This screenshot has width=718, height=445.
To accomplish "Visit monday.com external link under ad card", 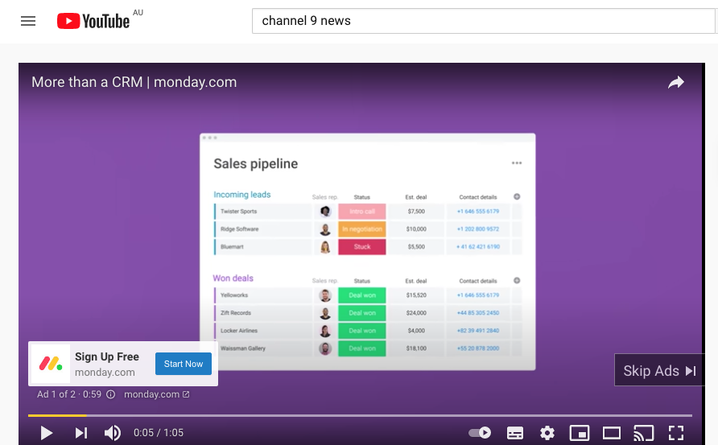I will 157,394.
